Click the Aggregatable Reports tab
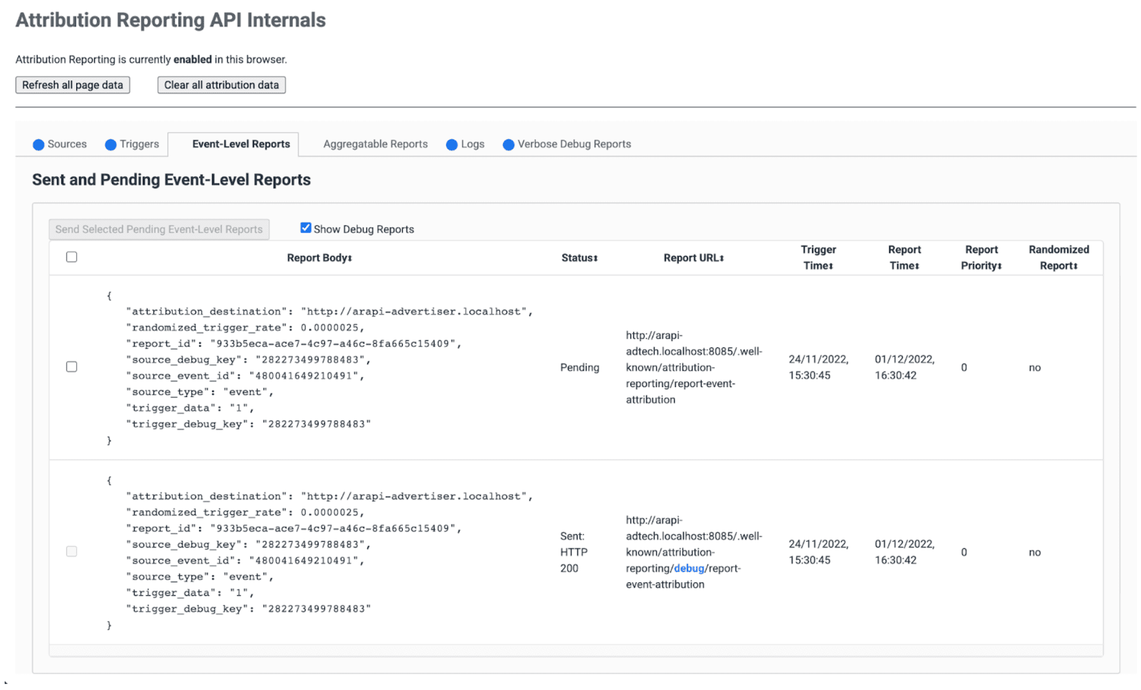1141x690 pixels. 374,144
